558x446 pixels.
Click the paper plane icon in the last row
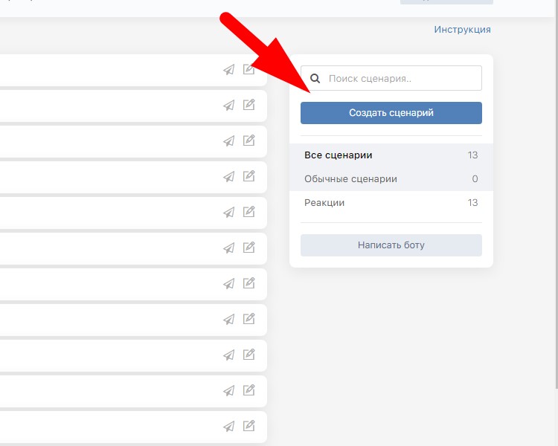pyautogui.click(x=228, y=427)
